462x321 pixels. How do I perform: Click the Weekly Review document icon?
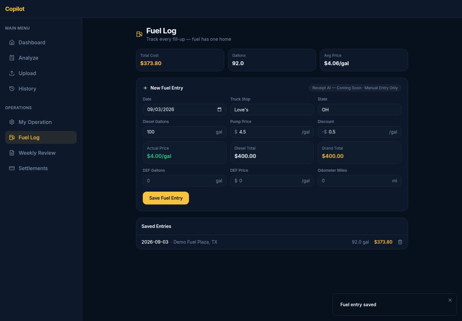point(12,153)
